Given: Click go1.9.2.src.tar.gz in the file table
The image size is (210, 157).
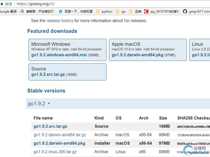Looking at the screenshot, I should tap(50, 126).
